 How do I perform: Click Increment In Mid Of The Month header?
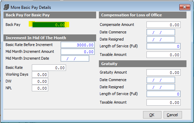coord(50,38)
